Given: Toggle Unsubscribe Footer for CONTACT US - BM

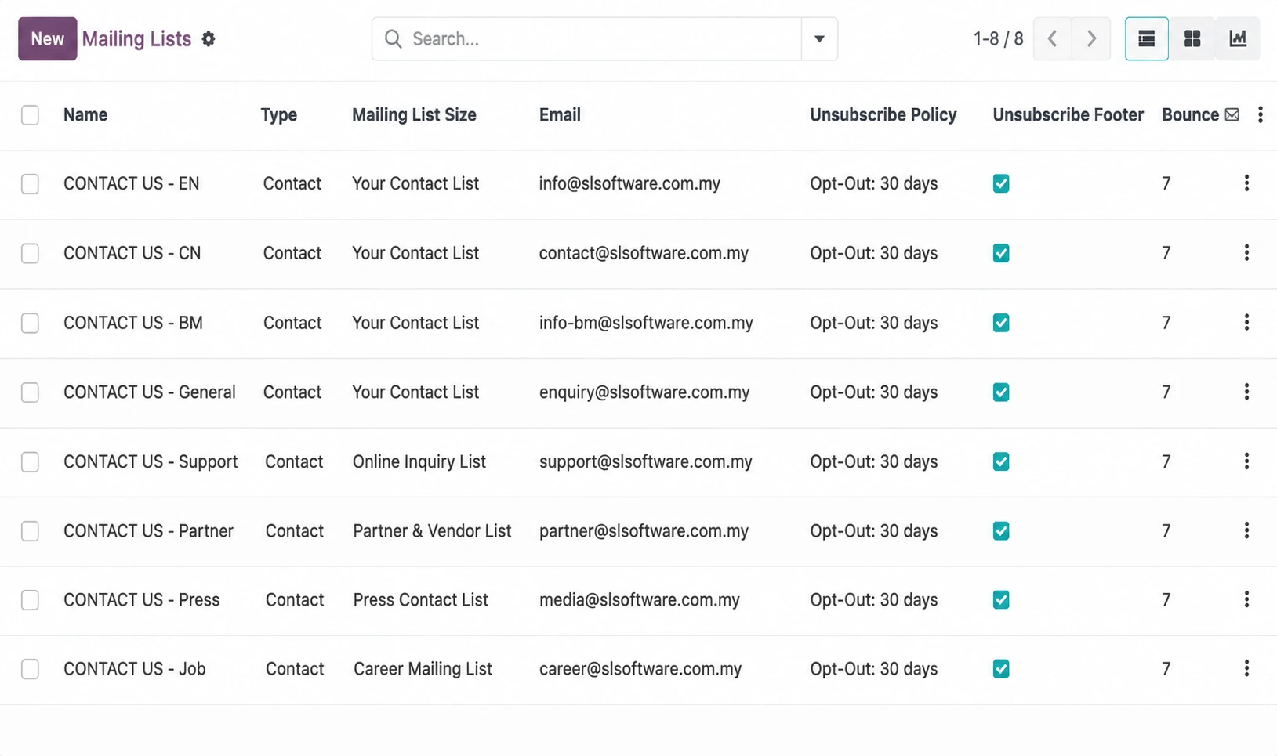Looking at the screenshot, I should pyautogui.click(x=1001, y=323).
